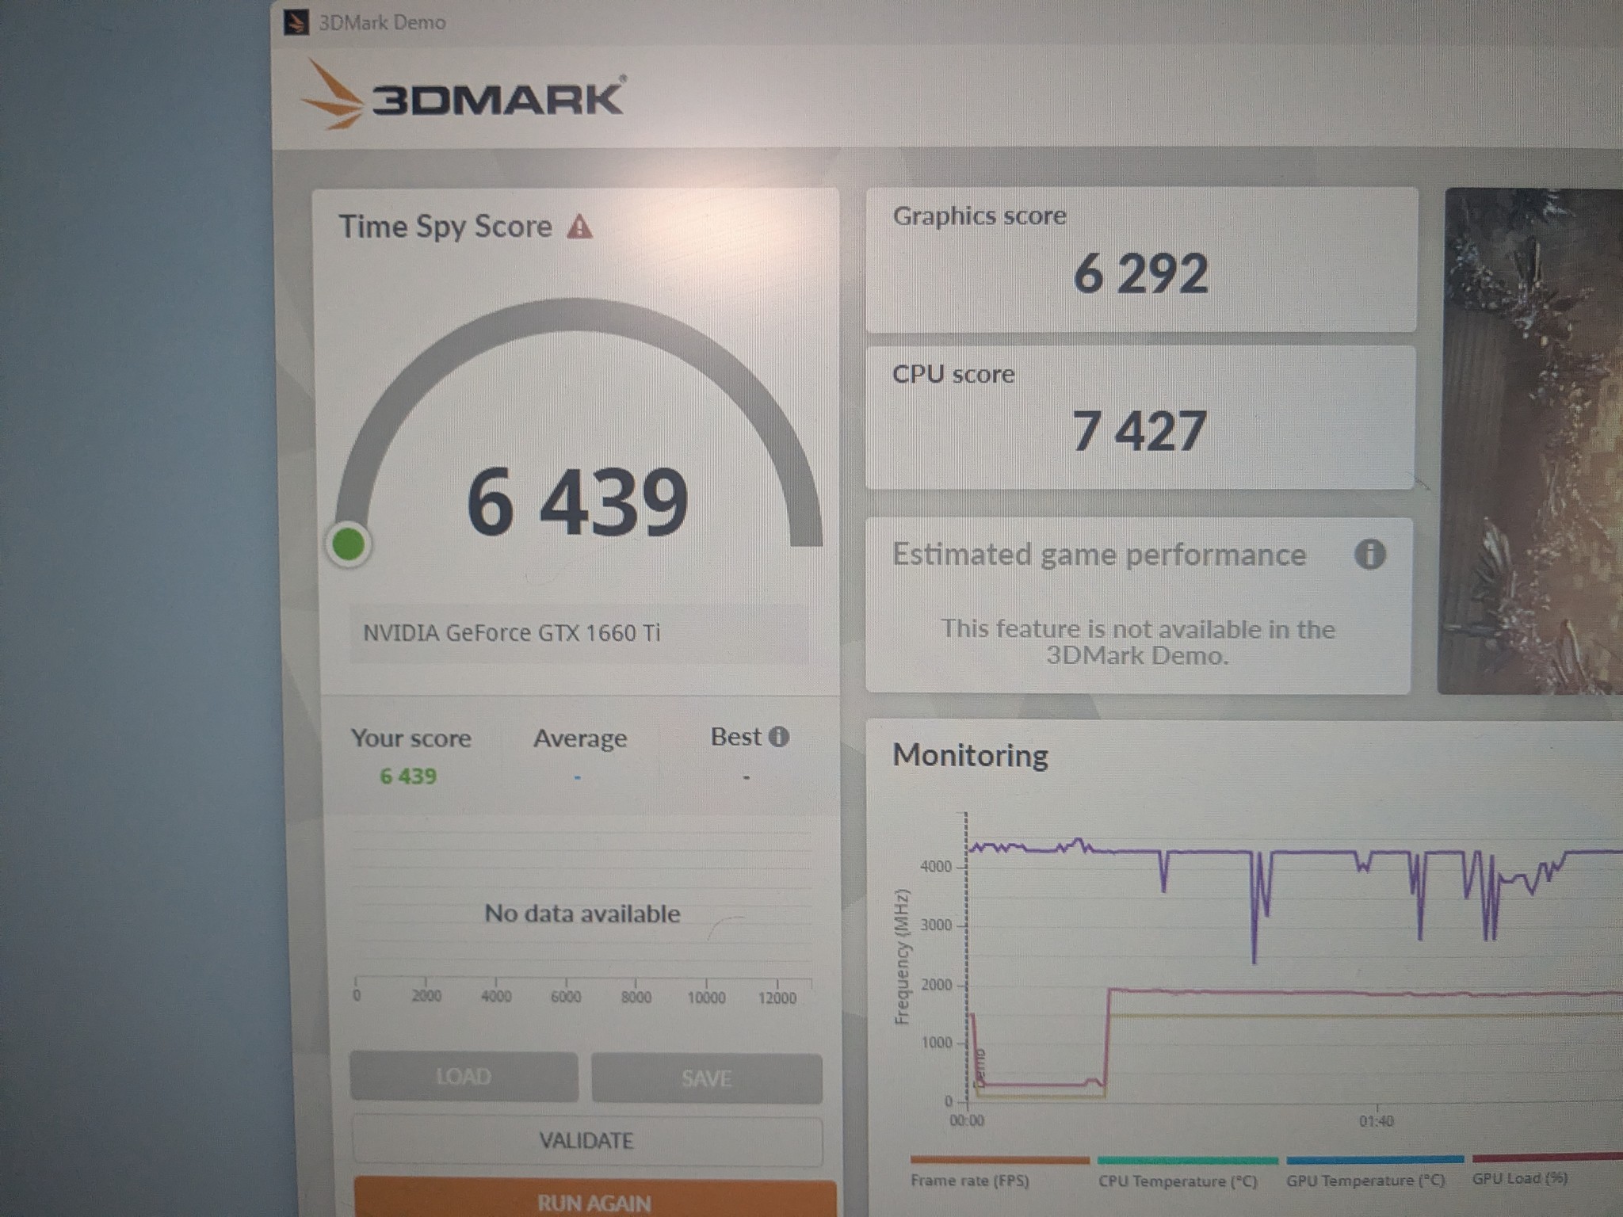This screenshot has height=1217, width=1623.
Task: Click the Graphics score label
Action: [x=980, y=216]
